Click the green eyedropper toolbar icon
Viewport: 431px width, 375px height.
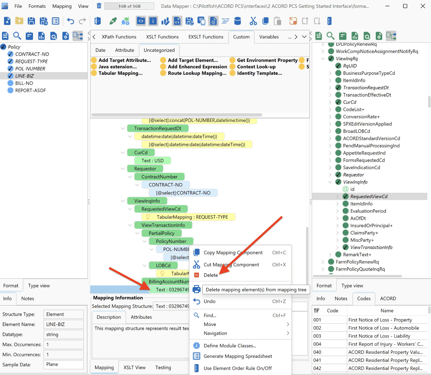[x=113, y=21]
